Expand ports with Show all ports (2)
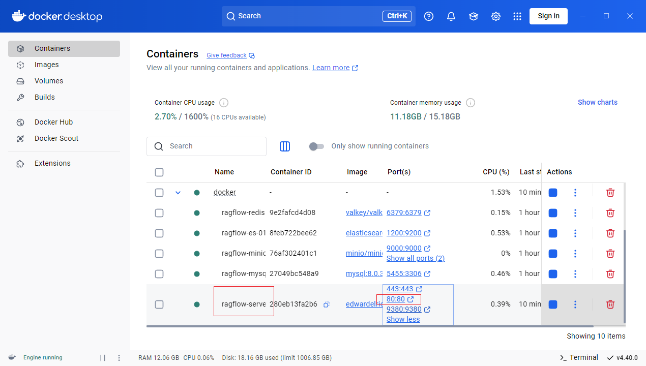Screen dimensions: 646x366 pos(416,258)
